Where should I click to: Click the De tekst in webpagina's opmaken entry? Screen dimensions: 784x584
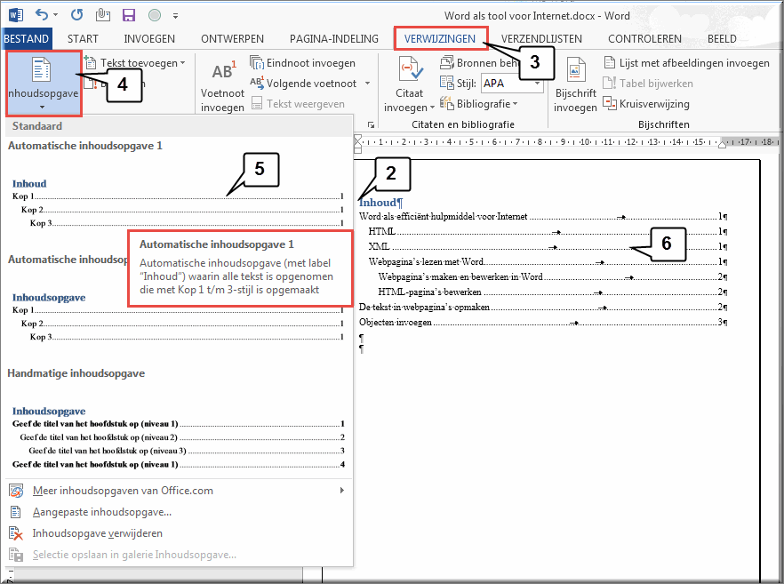coord(543,307)
